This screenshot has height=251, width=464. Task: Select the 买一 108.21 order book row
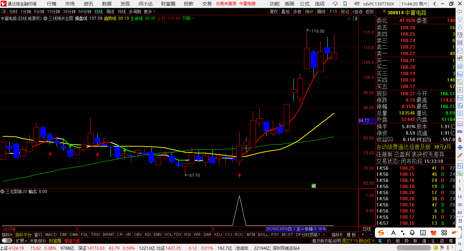point(416,61)
